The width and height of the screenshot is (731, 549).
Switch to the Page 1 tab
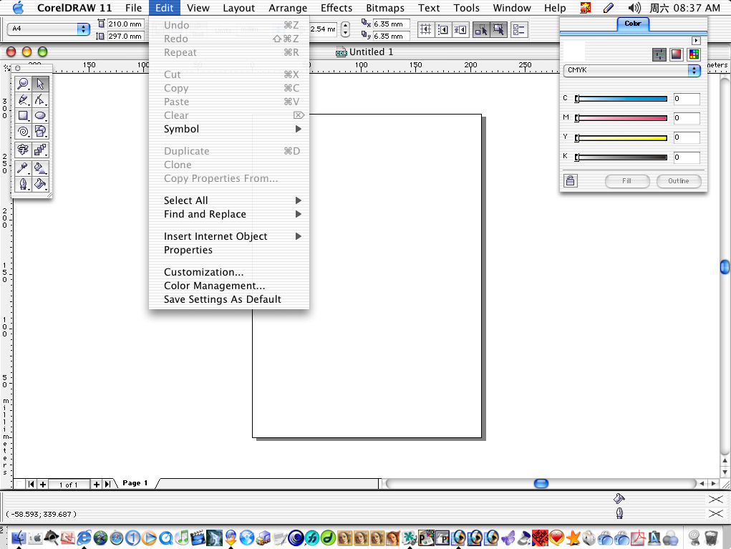click(x=135, y=483)
